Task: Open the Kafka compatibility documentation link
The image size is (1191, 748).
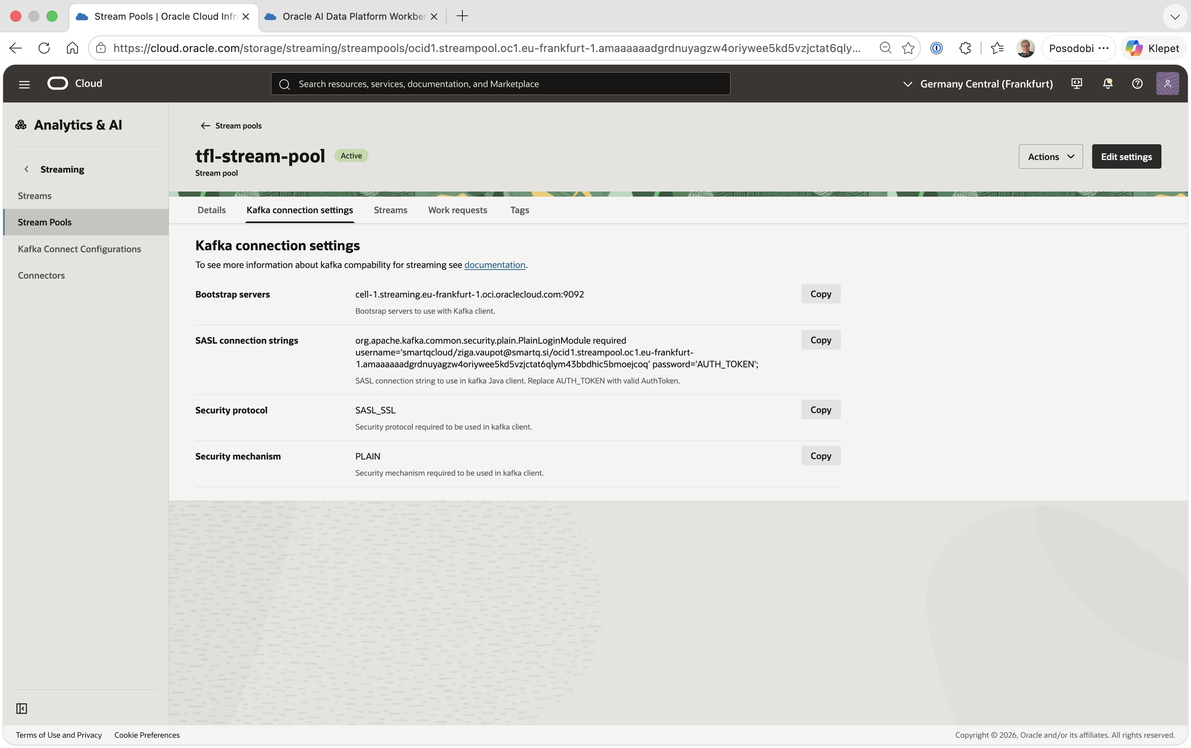Action: click(494, 265)
